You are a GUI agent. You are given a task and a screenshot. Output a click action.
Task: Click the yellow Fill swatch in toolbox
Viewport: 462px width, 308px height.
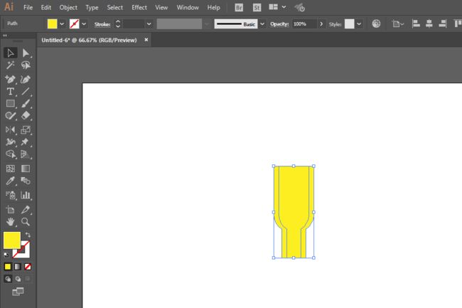coord(12,240)
